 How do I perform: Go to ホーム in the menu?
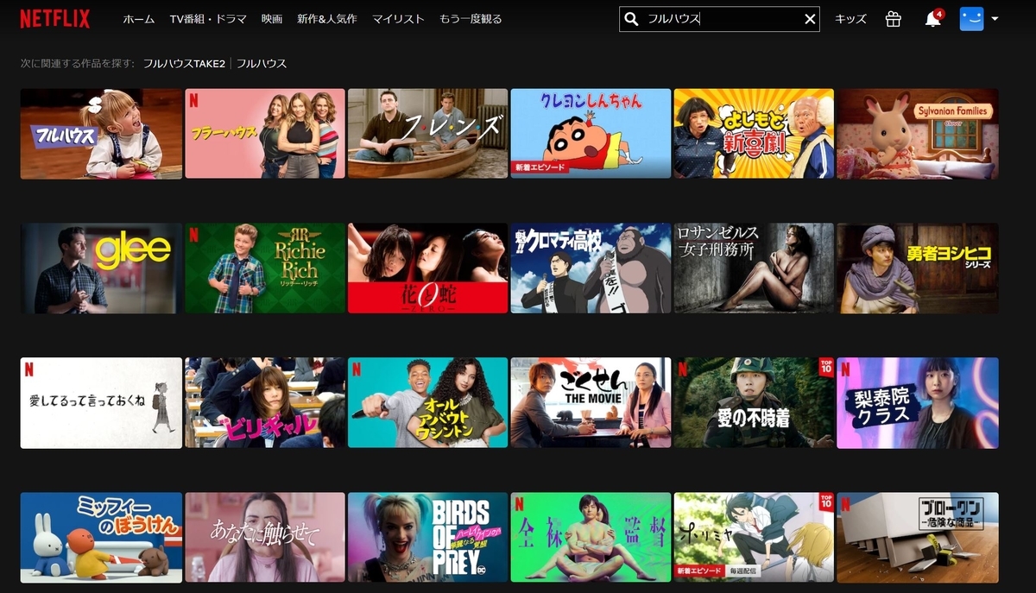pos(139,19)
